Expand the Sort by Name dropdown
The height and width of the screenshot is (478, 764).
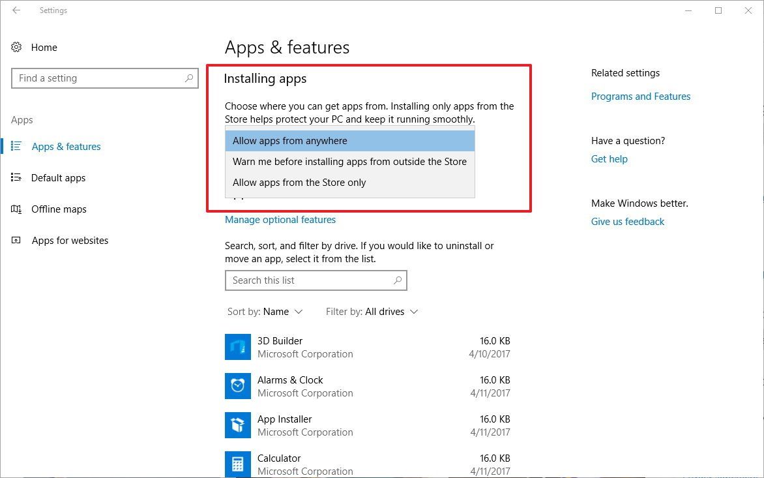coord(265,312)
